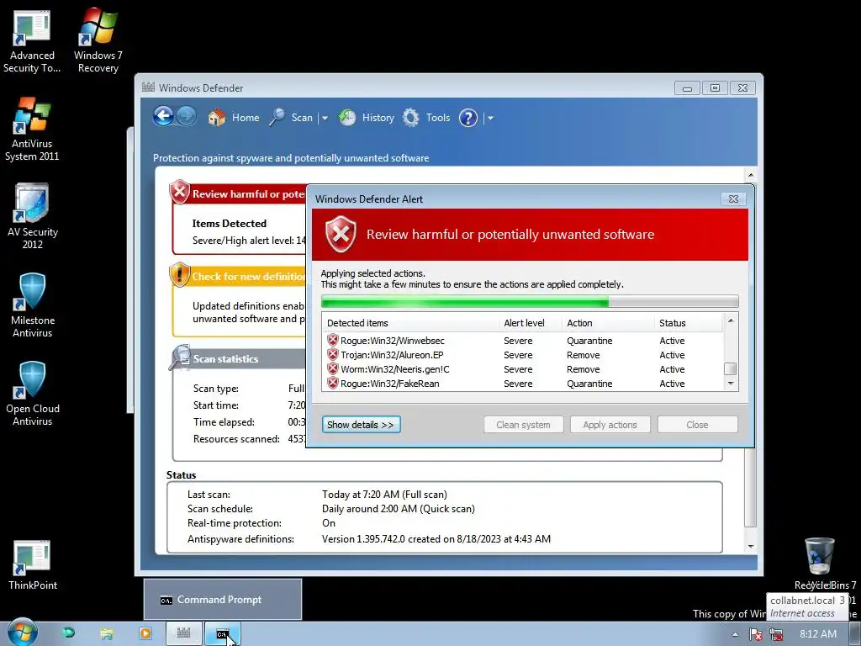Click Quarantine action for FakeRean
This screenshot has height=646, width=861.
coord(589,384)
